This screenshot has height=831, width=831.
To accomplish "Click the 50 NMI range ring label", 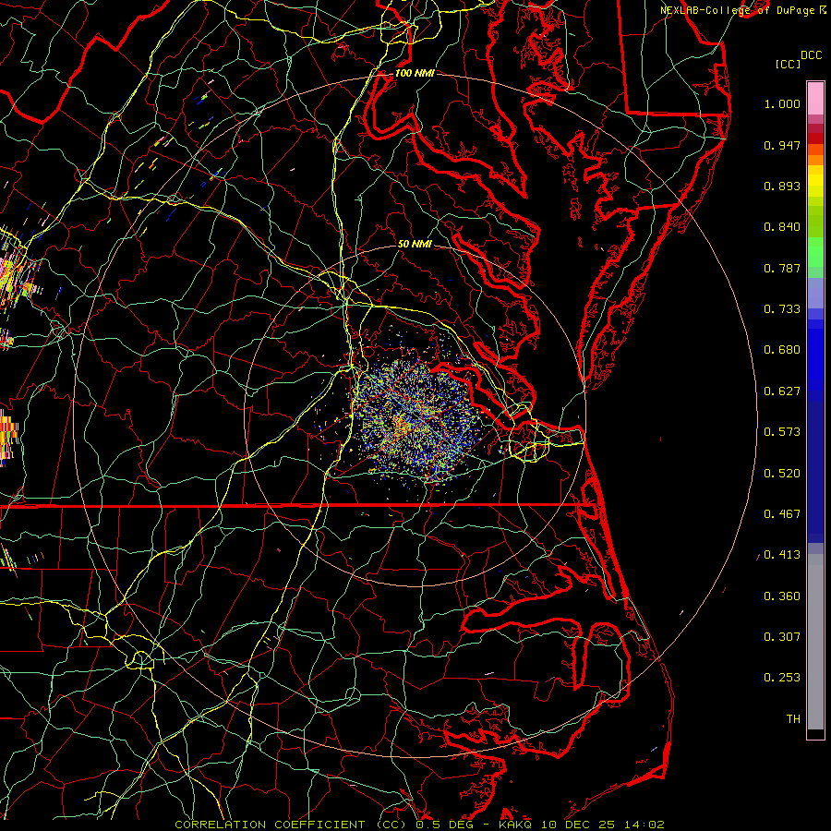I will (x=415, y=244).
